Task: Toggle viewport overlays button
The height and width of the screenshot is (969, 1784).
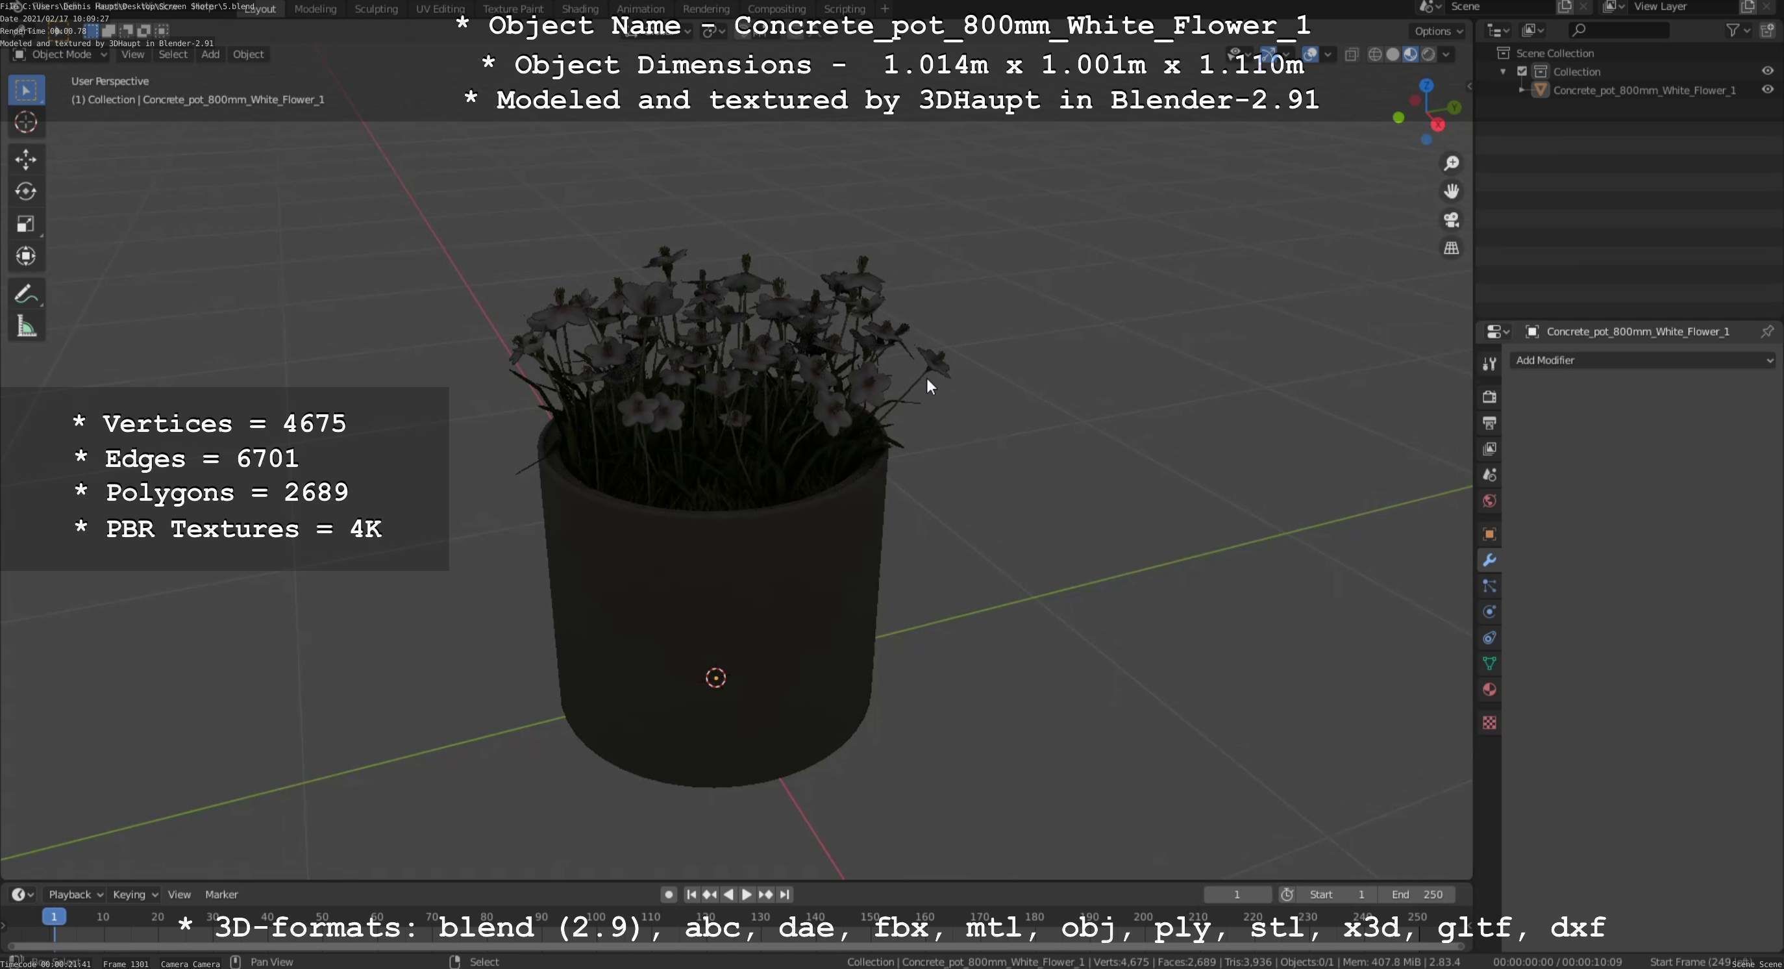Action: click(1309, 55)
